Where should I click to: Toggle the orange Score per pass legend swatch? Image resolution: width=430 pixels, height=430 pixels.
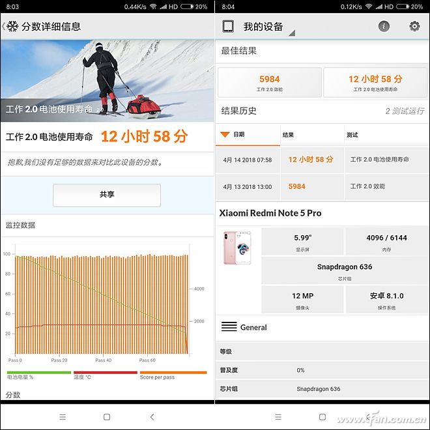coord(173,373)
